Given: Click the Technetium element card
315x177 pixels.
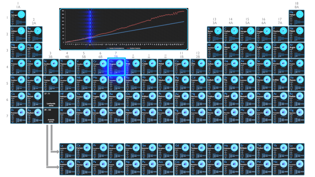Looking at the screenshot, I should (116, 82).
